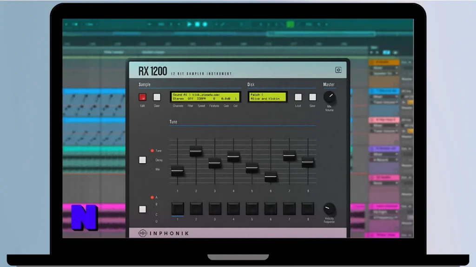Click the Sample LCD display showing kick_steady.wav
The image size is (476, 267).
(205, 97)
